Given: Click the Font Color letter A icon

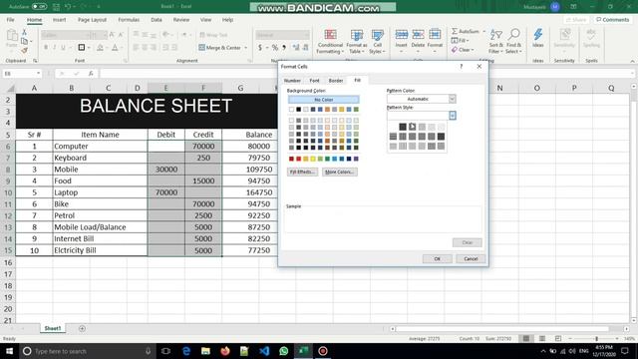Looking at the screenshot, I should point(116,48).
